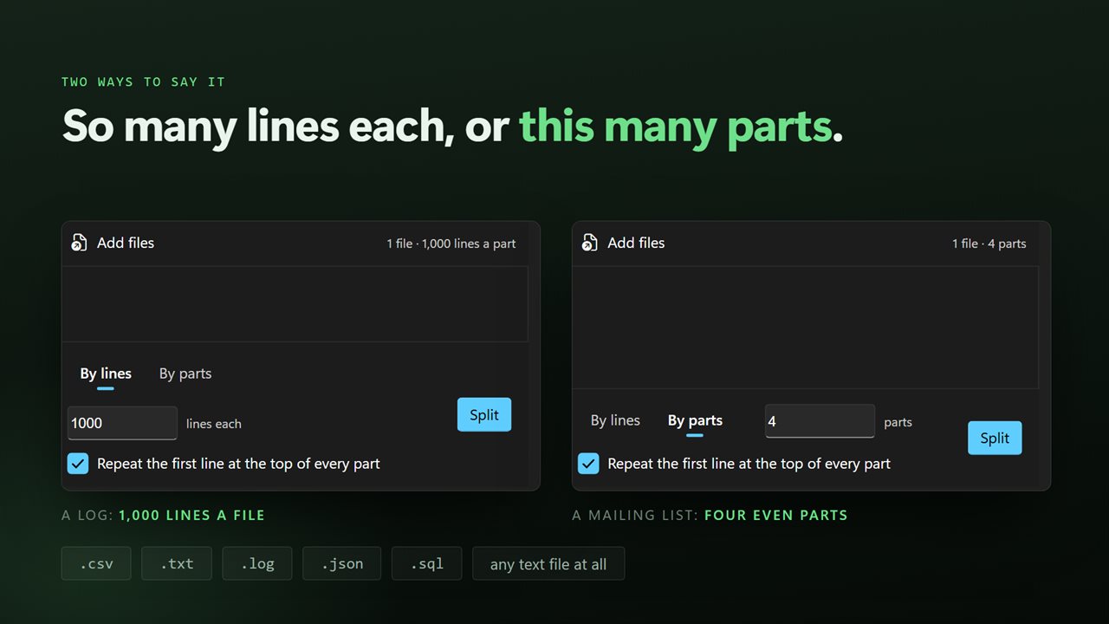Click Split button in the 4 parts panel
The image size is (1109, 624).
995,438
